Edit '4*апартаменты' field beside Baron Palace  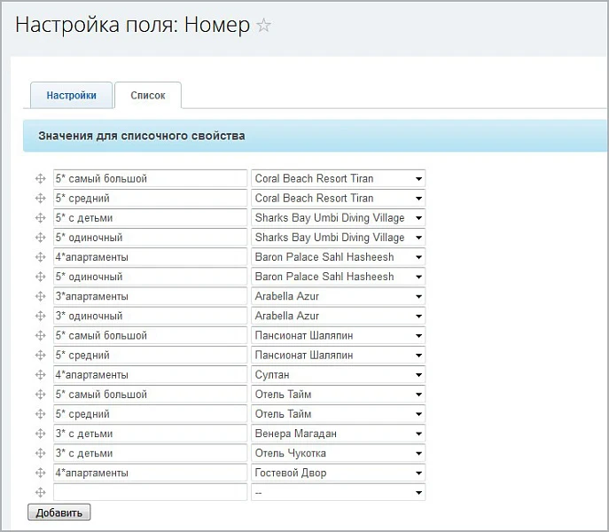coord(151,257)
